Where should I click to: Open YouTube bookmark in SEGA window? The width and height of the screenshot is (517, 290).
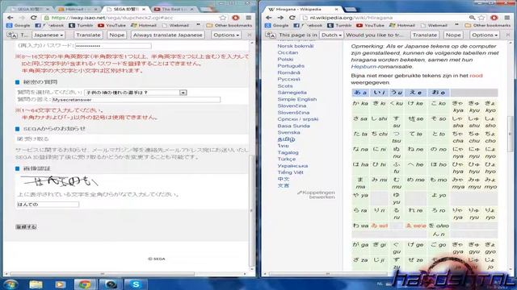111,25
